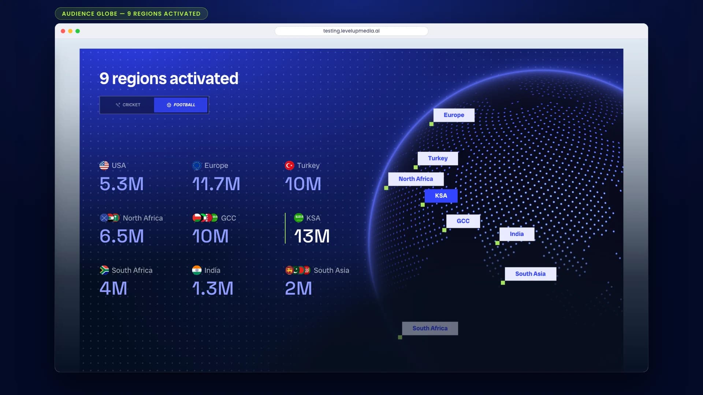This screenshot has height=395, width=703.
Task: Switch to the Cricket tab
Action: click(x=127, y=105)
